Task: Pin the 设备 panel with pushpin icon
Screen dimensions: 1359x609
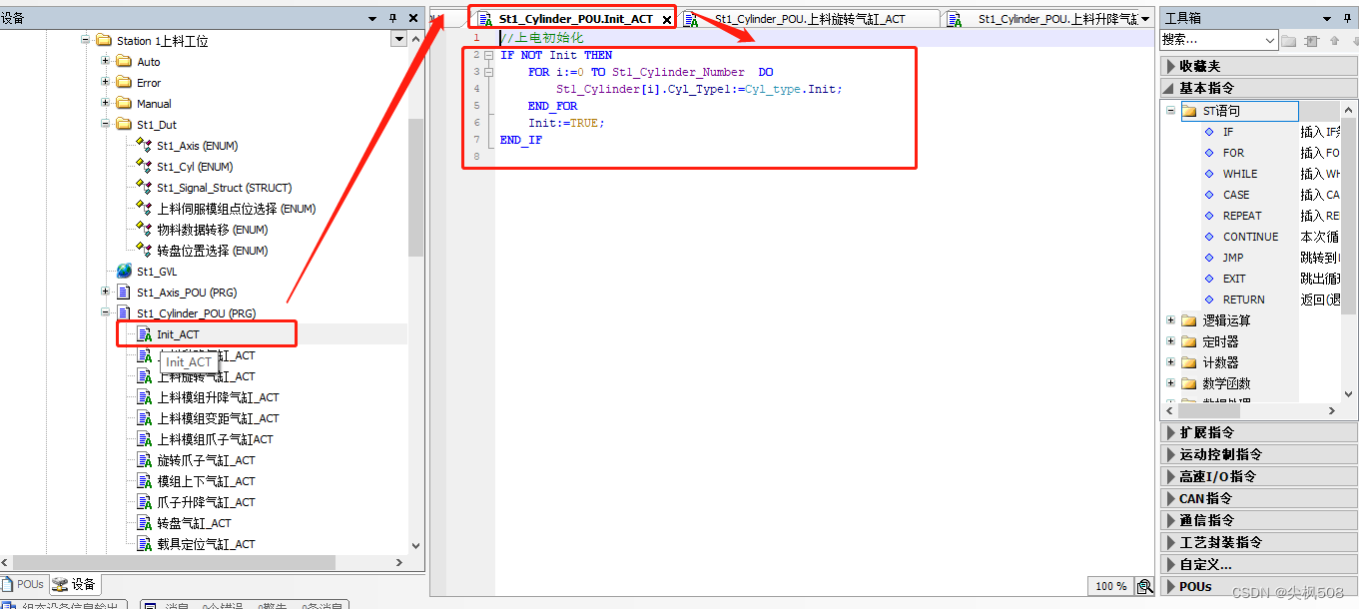Action: click(392, 18)
